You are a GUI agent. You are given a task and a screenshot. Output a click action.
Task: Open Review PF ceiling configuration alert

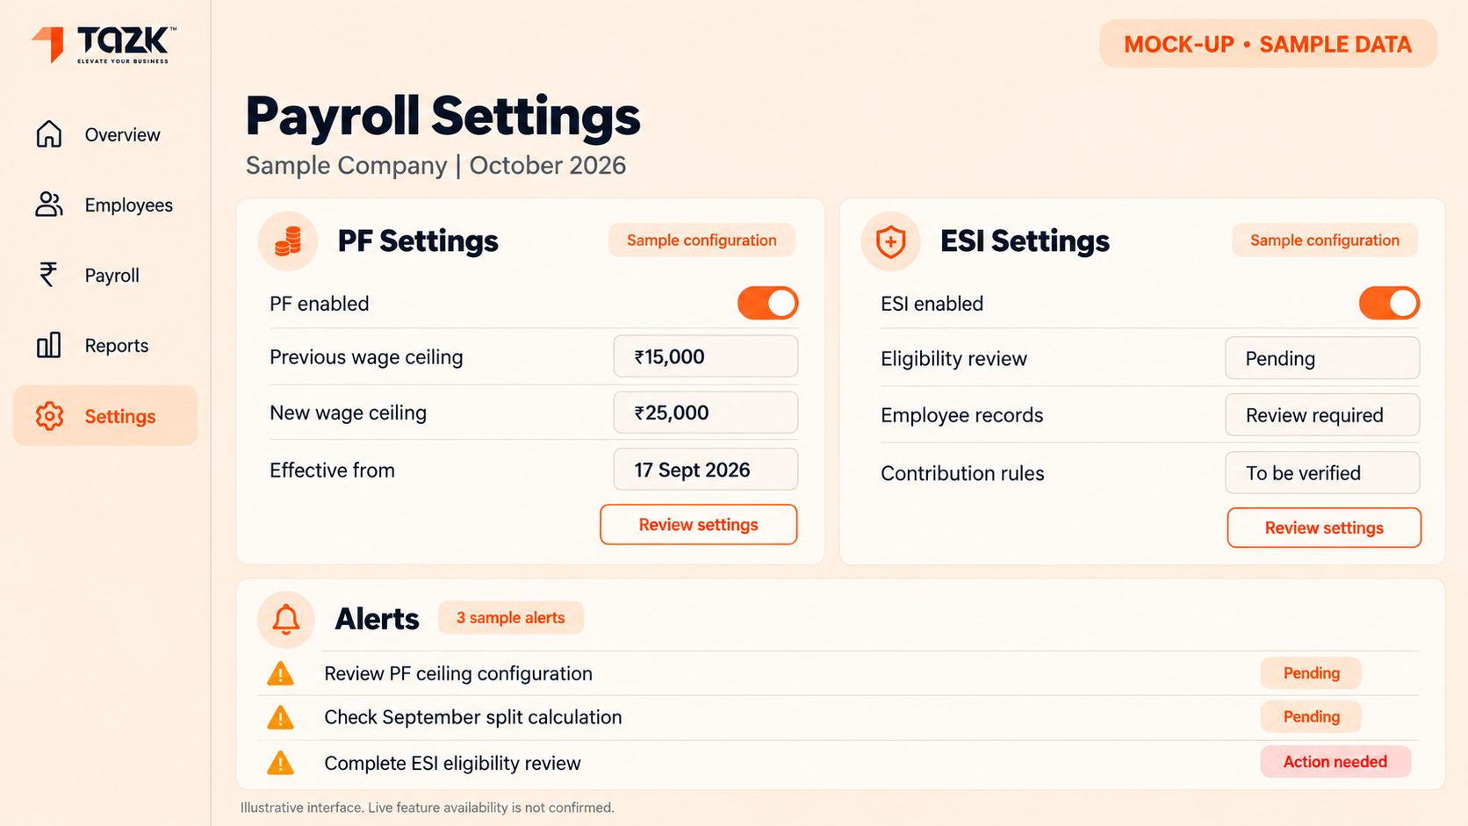coord(458,673)
